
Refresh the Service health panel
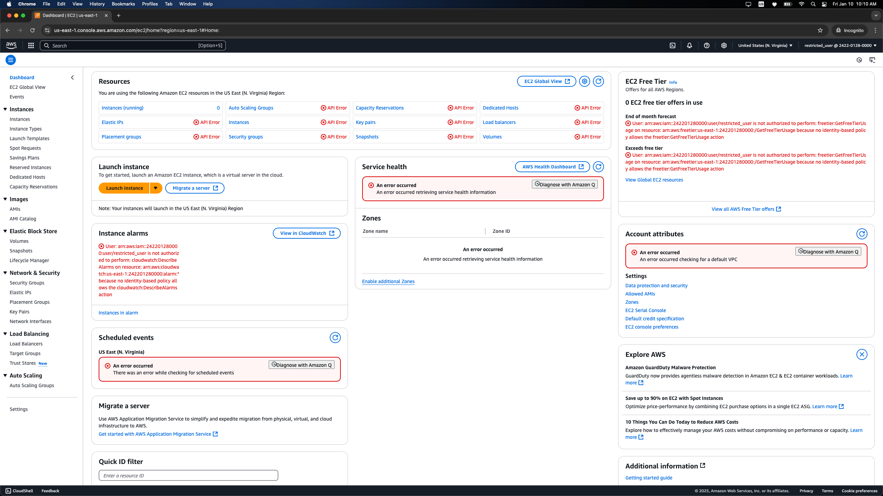click(598, 167)
